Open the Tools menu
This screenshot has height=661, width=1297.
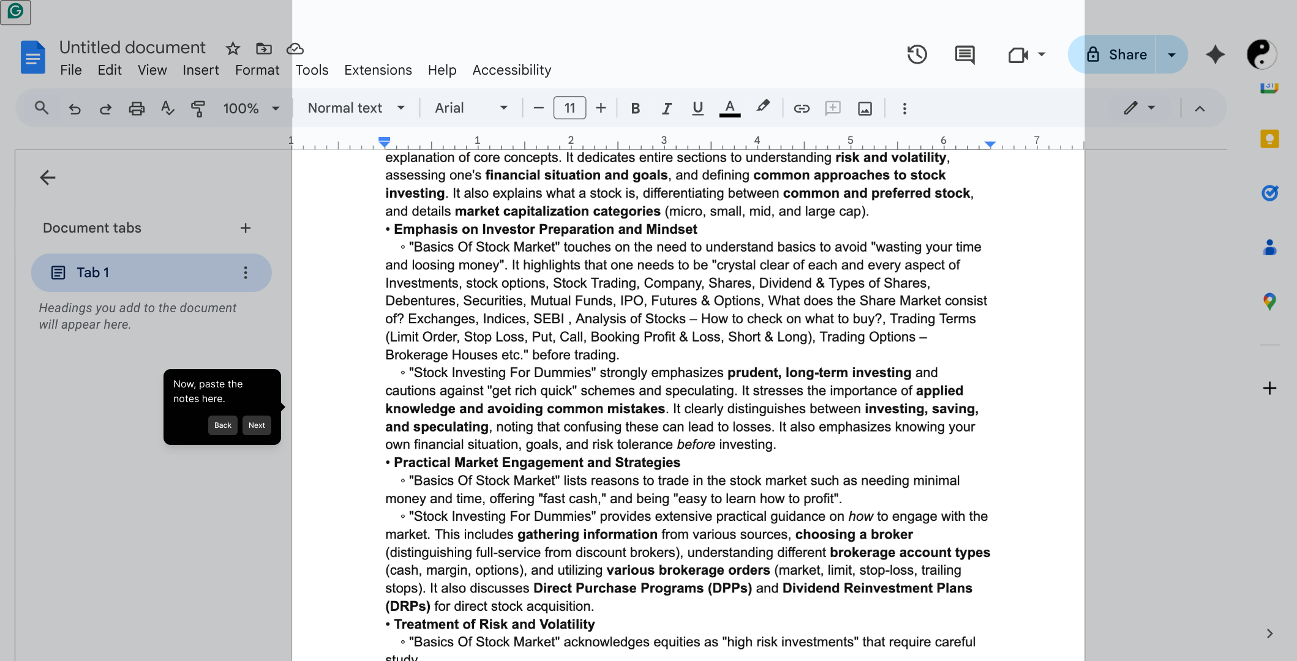pos(312,70)
